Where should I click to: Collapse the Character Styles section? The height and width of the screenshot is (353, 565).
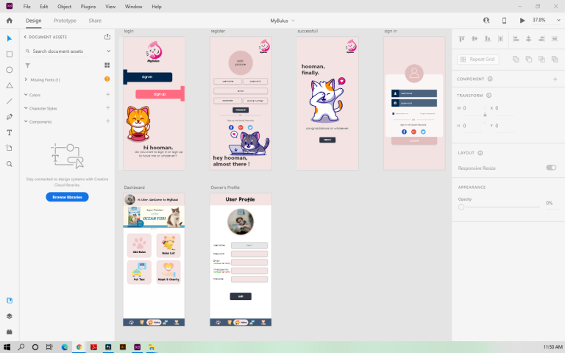[26, 108]
